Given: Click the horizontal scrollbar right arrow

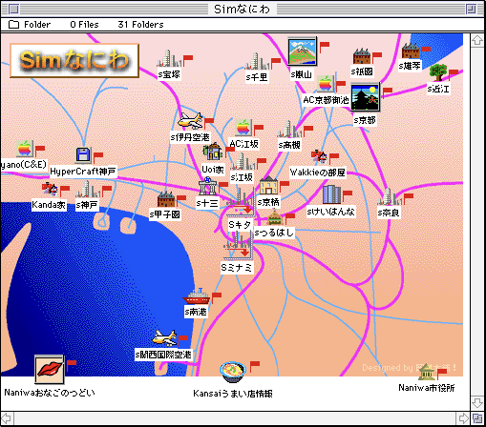Looking at the screenshot, I should (463, 418).
